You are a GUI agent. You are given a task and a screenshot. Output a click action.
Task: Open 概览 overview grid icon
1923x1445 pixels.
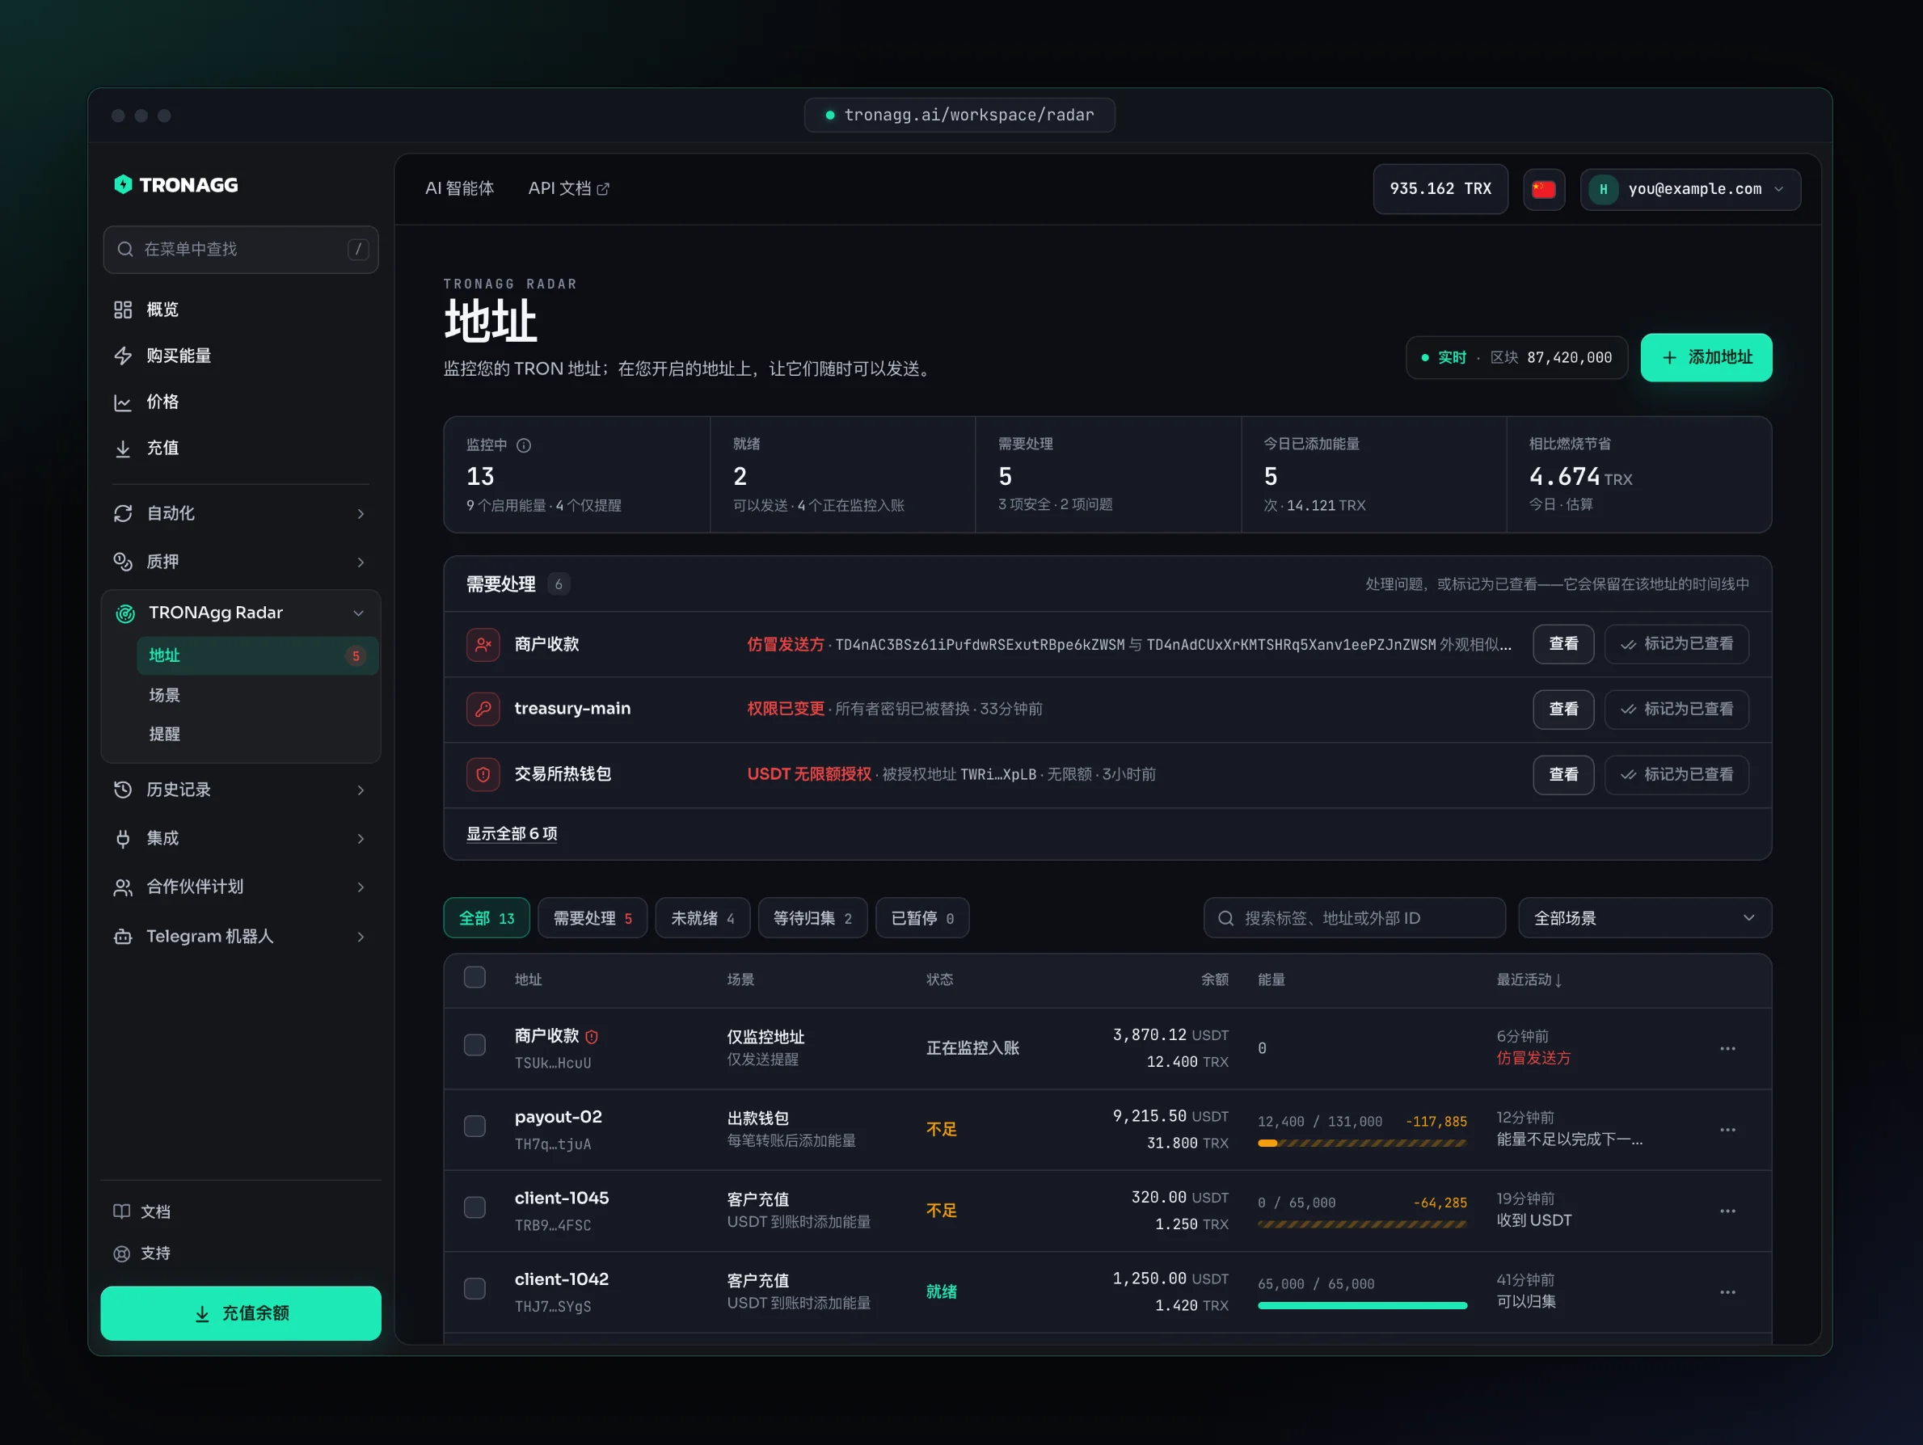tap(123, 310)
